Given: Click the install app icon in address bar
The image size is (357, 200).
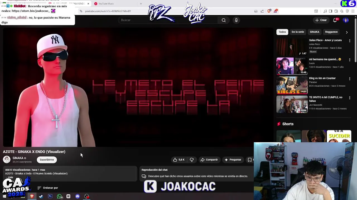Looking at the screenshot, I should [256, 11].
